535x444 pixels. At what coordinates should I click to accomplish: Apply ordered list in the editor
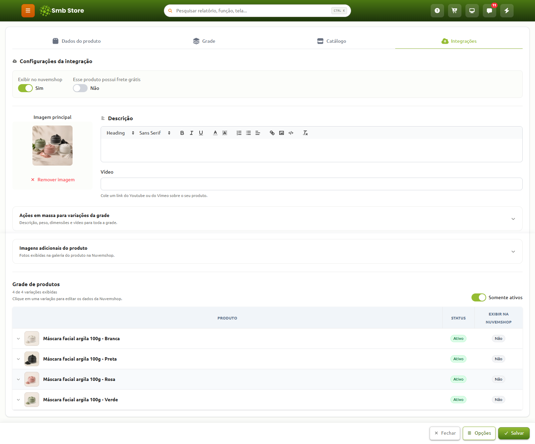(x=239, y=133)
